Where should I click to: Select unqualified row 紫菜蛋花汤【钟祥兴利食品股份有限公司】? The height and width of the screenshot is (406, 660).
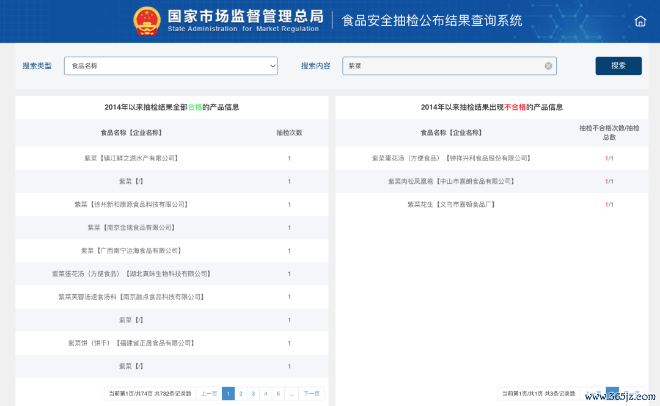[491, 158]
